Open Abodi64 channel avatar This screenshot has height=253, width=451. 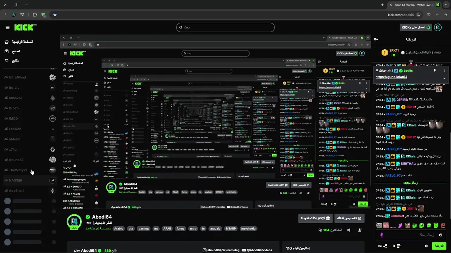pyautogui.click(x=74, y=221)
